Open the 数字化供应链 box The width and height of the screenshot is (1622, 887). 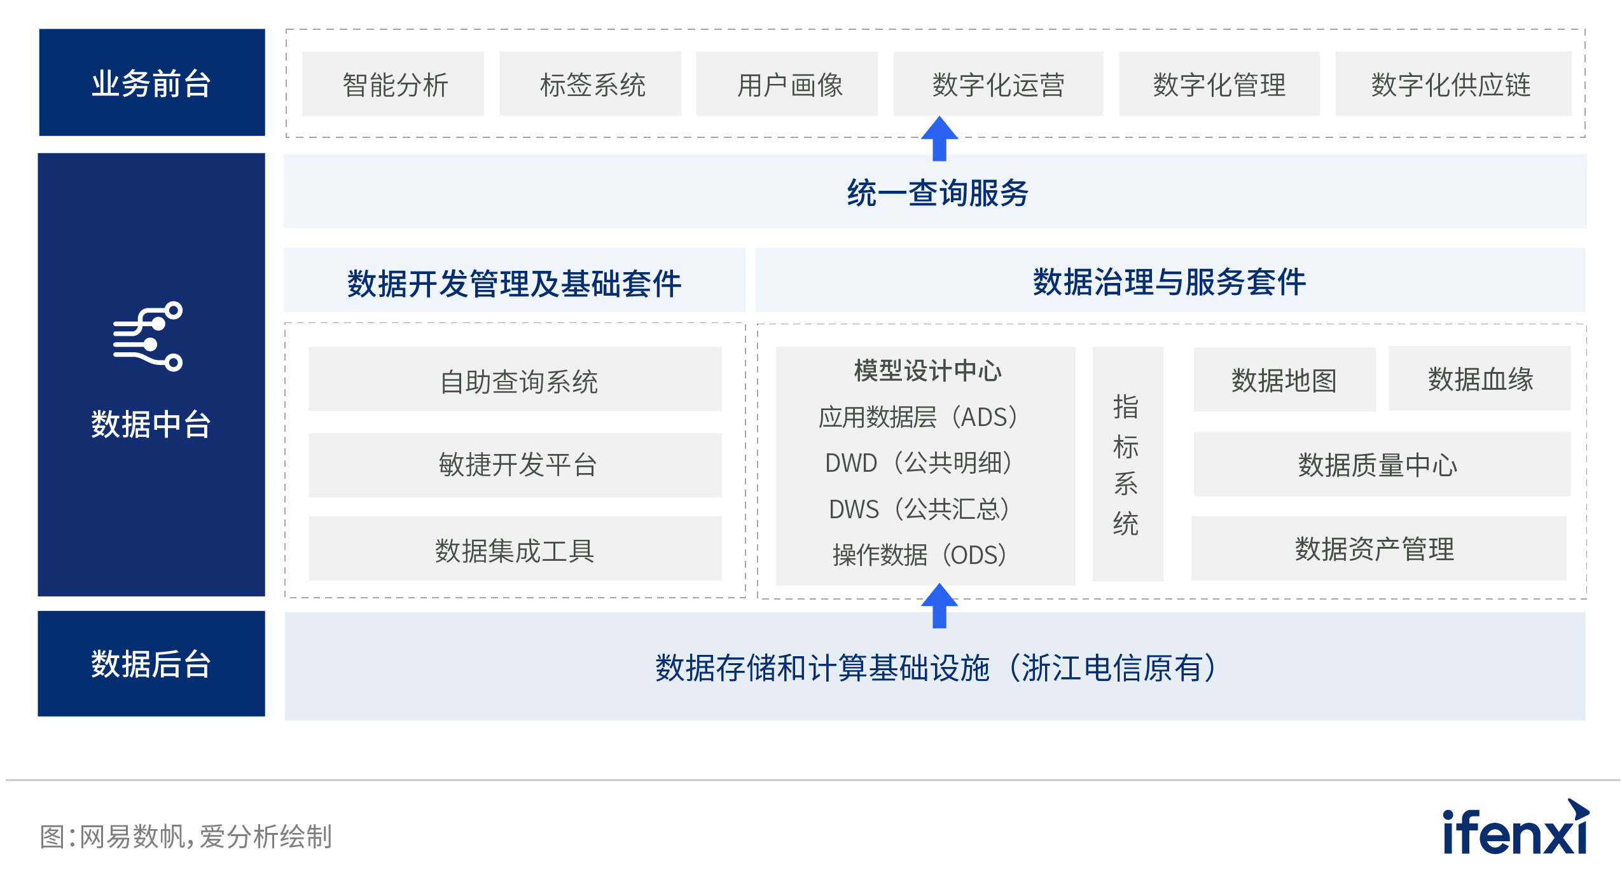[x=1453, y=84]
